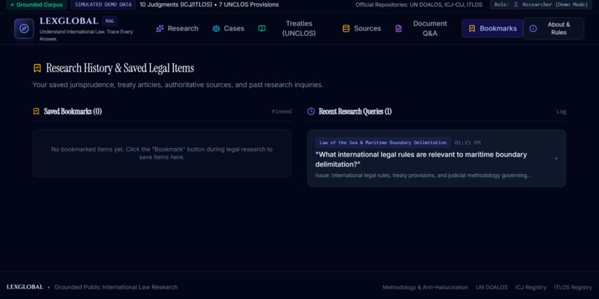Image resolution: width=599 pixels, height=299 pixels.
Task: Click the bookmark icon in Bookmarks tab
Action: point(472,28)
